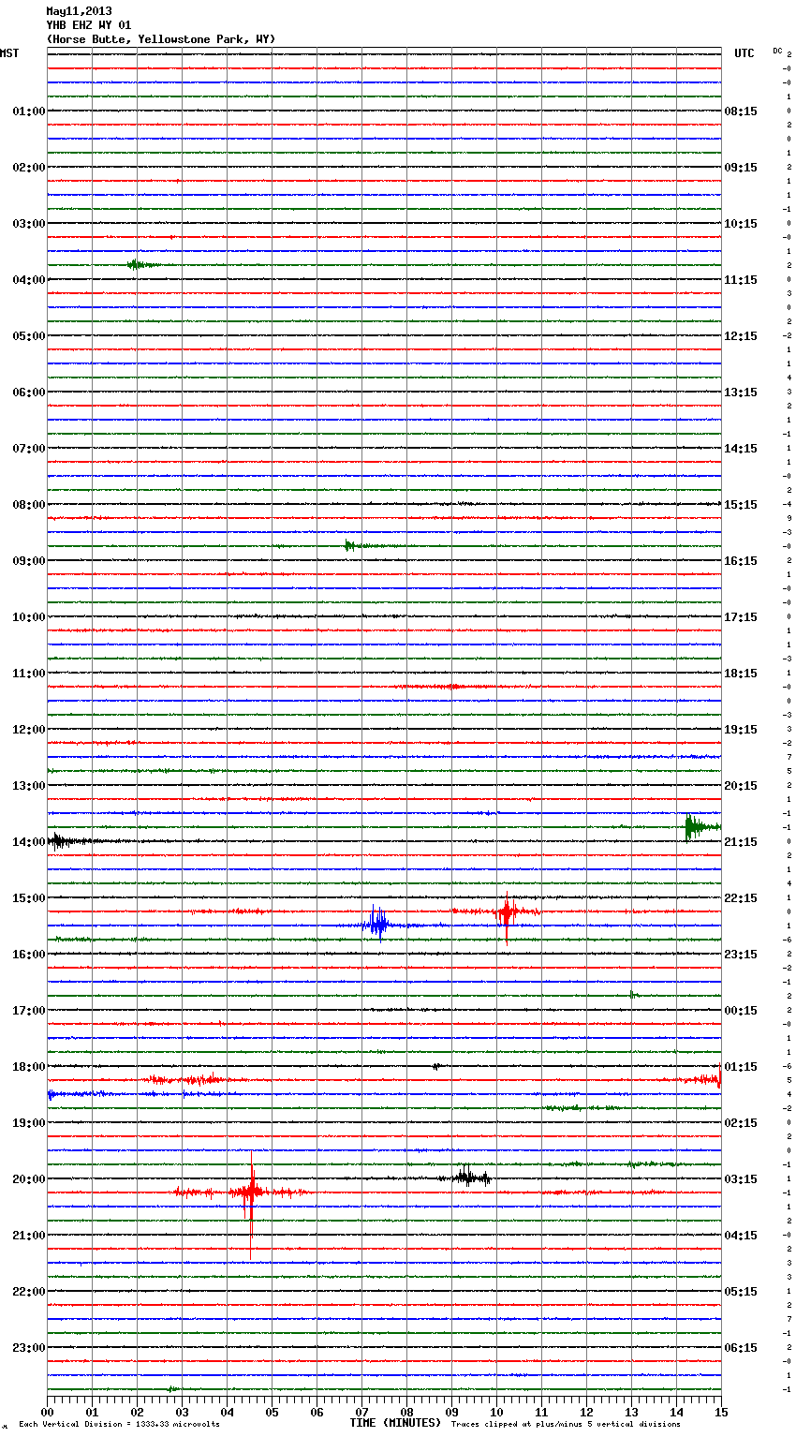Click the '23:15' UTC time label

coord(741,955)
